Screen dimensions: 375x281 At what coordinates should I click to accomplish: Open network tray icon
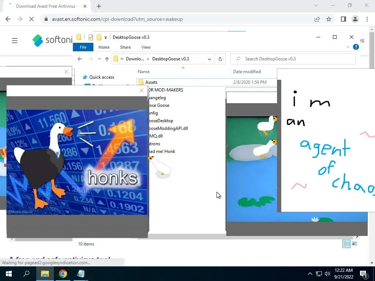pyautogui.click(x=319, y=274)
